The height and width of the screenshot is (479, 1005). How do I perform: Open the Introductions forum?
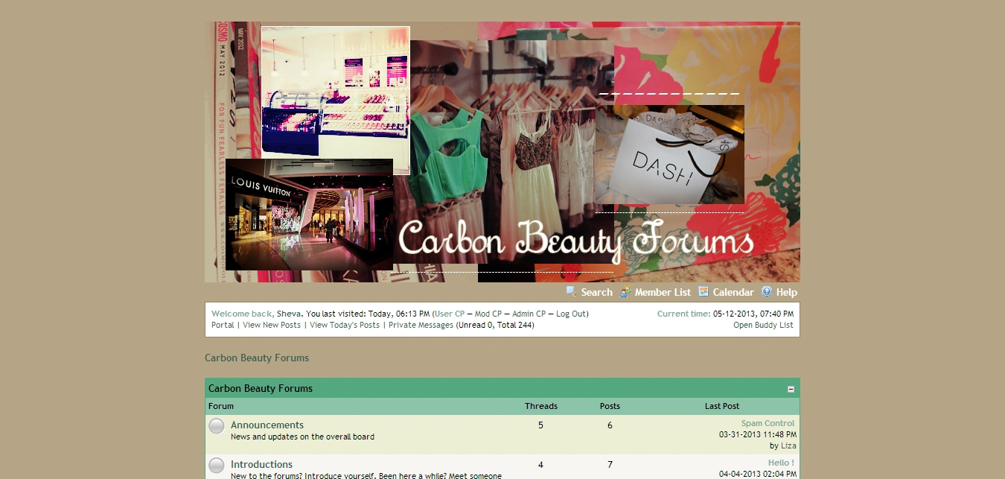click(261, 464)
